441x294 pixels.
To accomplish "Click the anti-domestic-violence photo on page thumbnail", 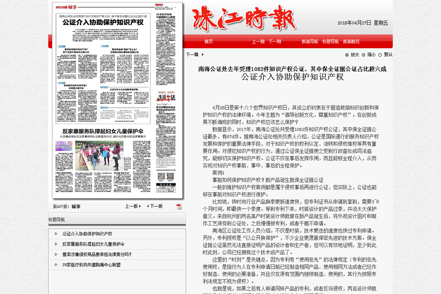I will [99, 156].
